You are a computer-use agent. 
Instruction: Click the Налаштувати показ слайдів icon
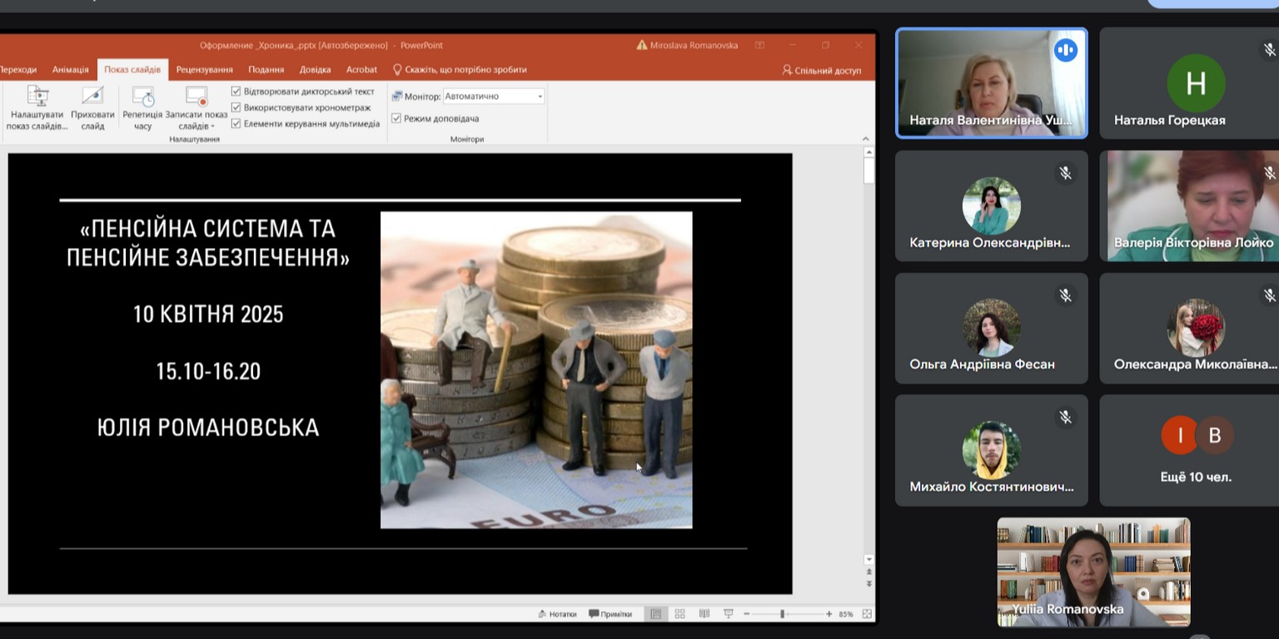[37, 97]
